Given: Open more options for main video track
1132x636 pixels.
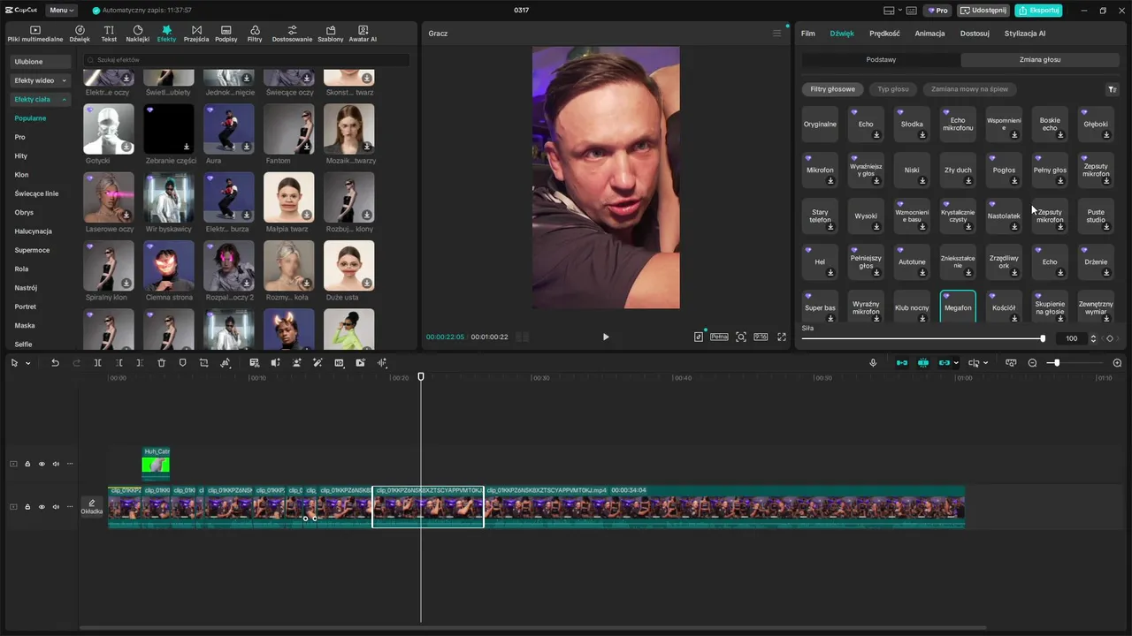Looking at the screenshot, I should click(70, 507).
